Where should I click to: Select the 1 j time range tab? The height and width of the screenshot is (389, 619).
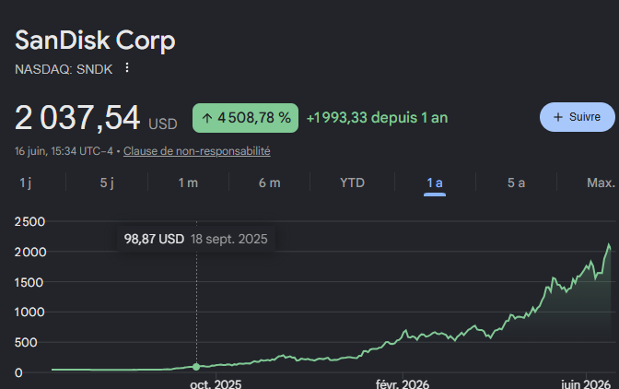click(25, 183)
